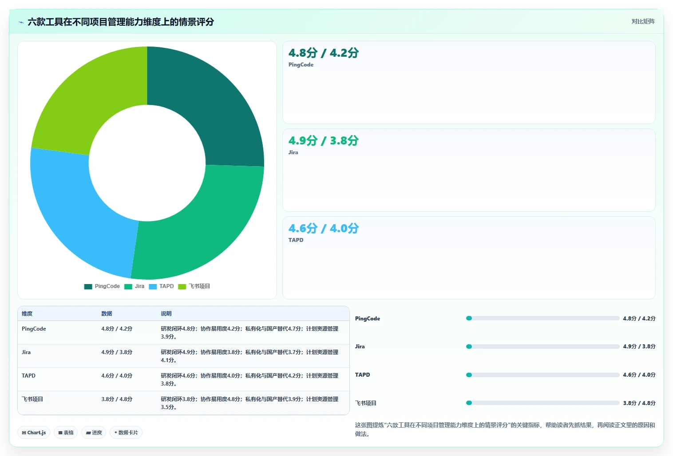Click the PingCode data card heading 4.8分 / 4.2分
Viewport: 673px width, 456px height.
point(324,53)
